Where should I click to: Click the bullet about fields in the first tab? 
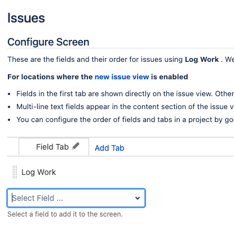[x=125, y=93]
